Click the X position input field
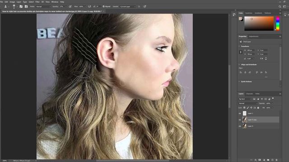289x162 pixels. pyautogui.click(x=263, y=50)
